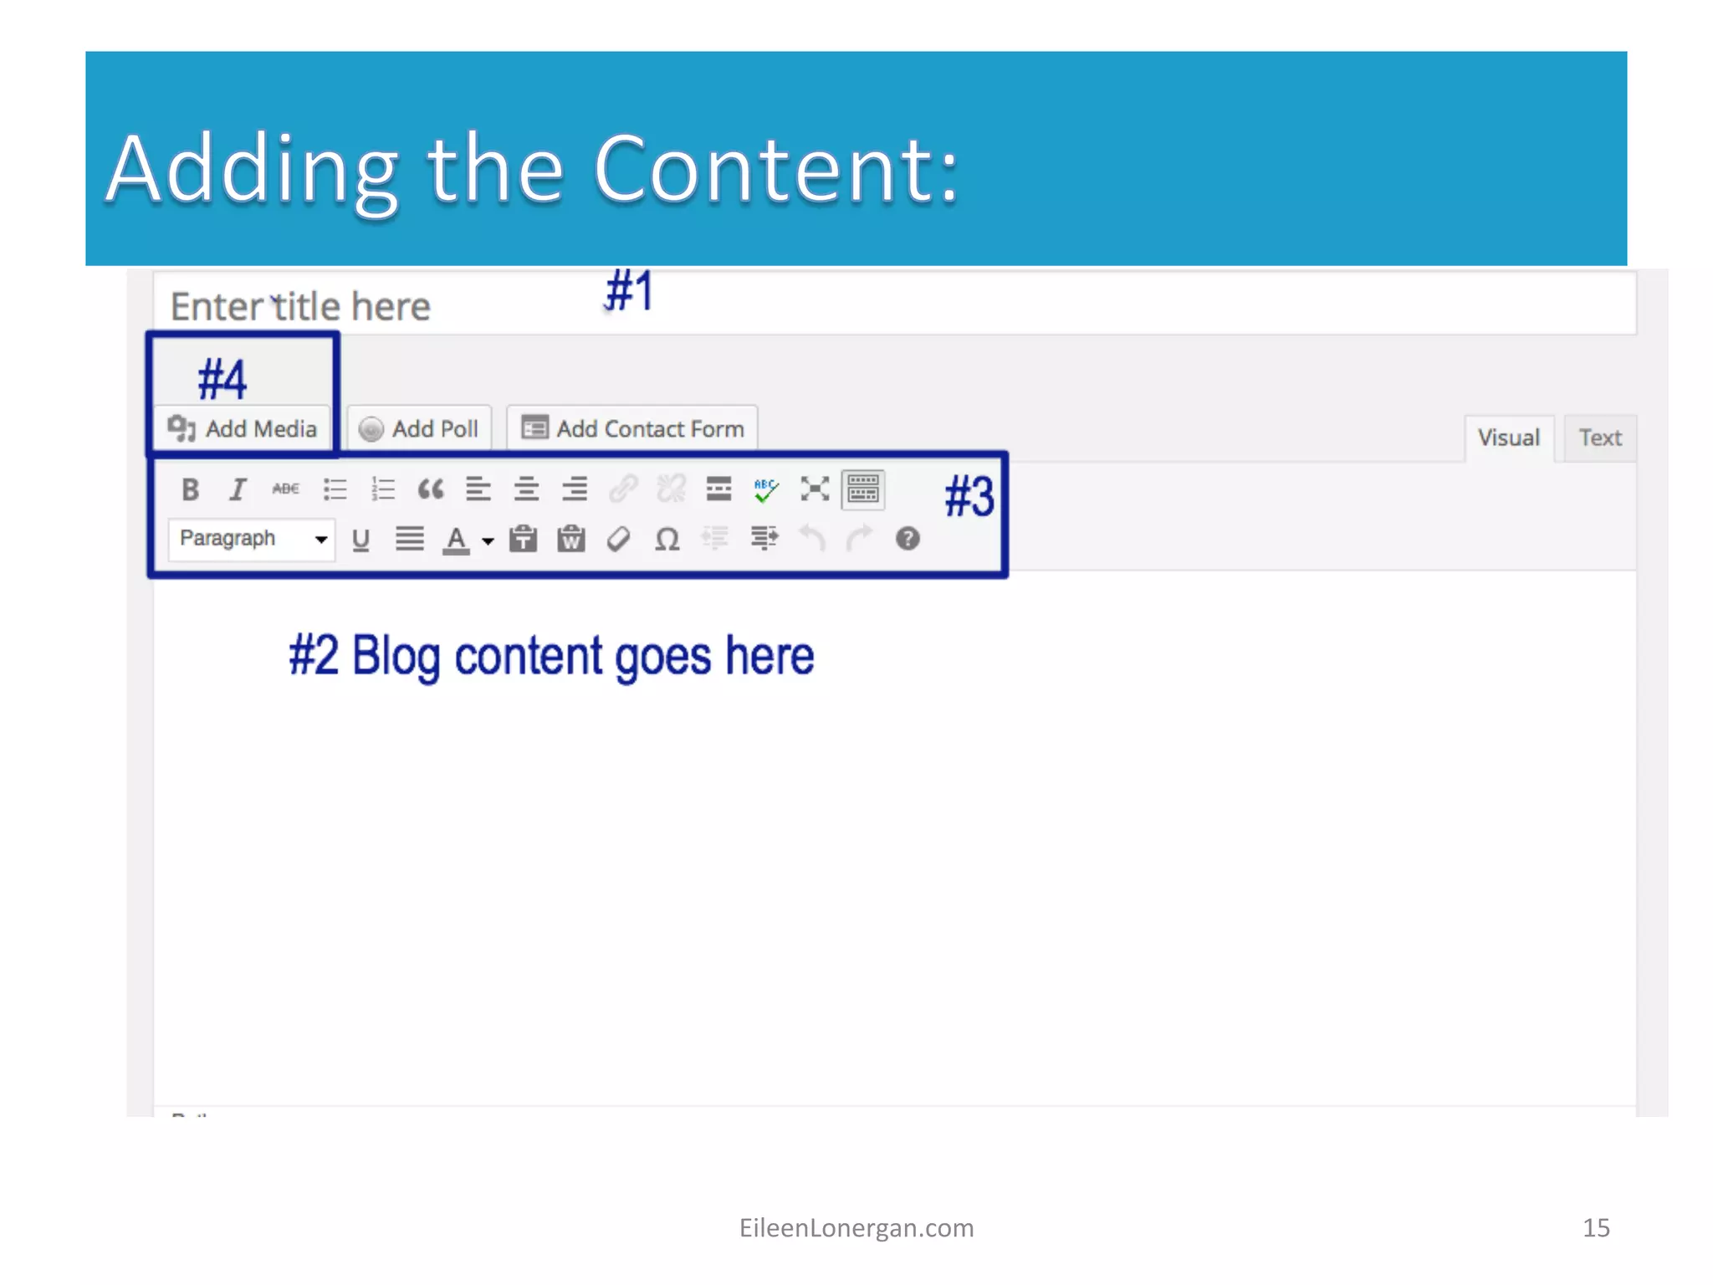
Task: Click the Add Media button
Action: pyautogui.click(x=243, y=428)
